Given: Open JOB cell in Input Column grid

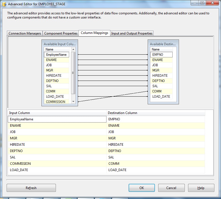Looking at the screenshot, I should click(x=57, y=132).
